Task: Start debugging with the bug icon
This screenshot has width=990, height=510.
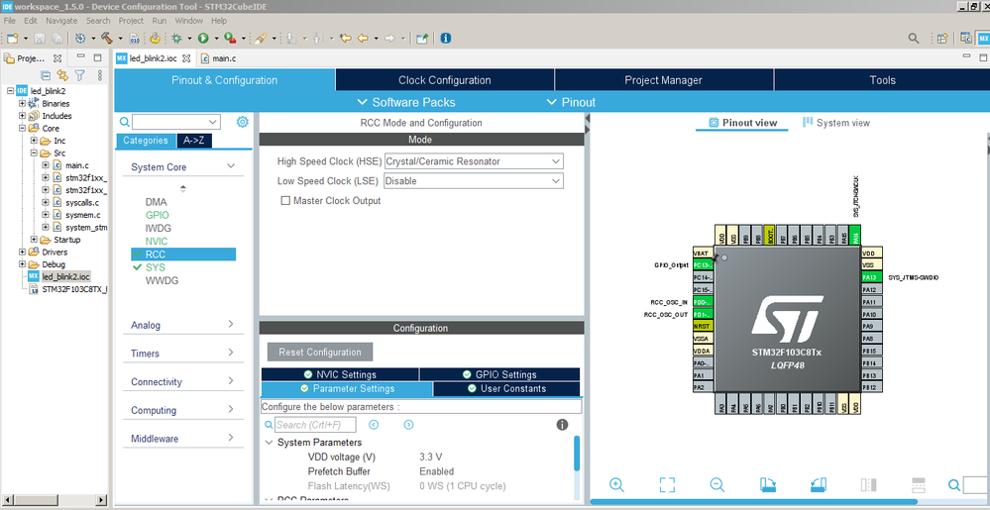Action: pyautogui.click(x=176, y=39)
